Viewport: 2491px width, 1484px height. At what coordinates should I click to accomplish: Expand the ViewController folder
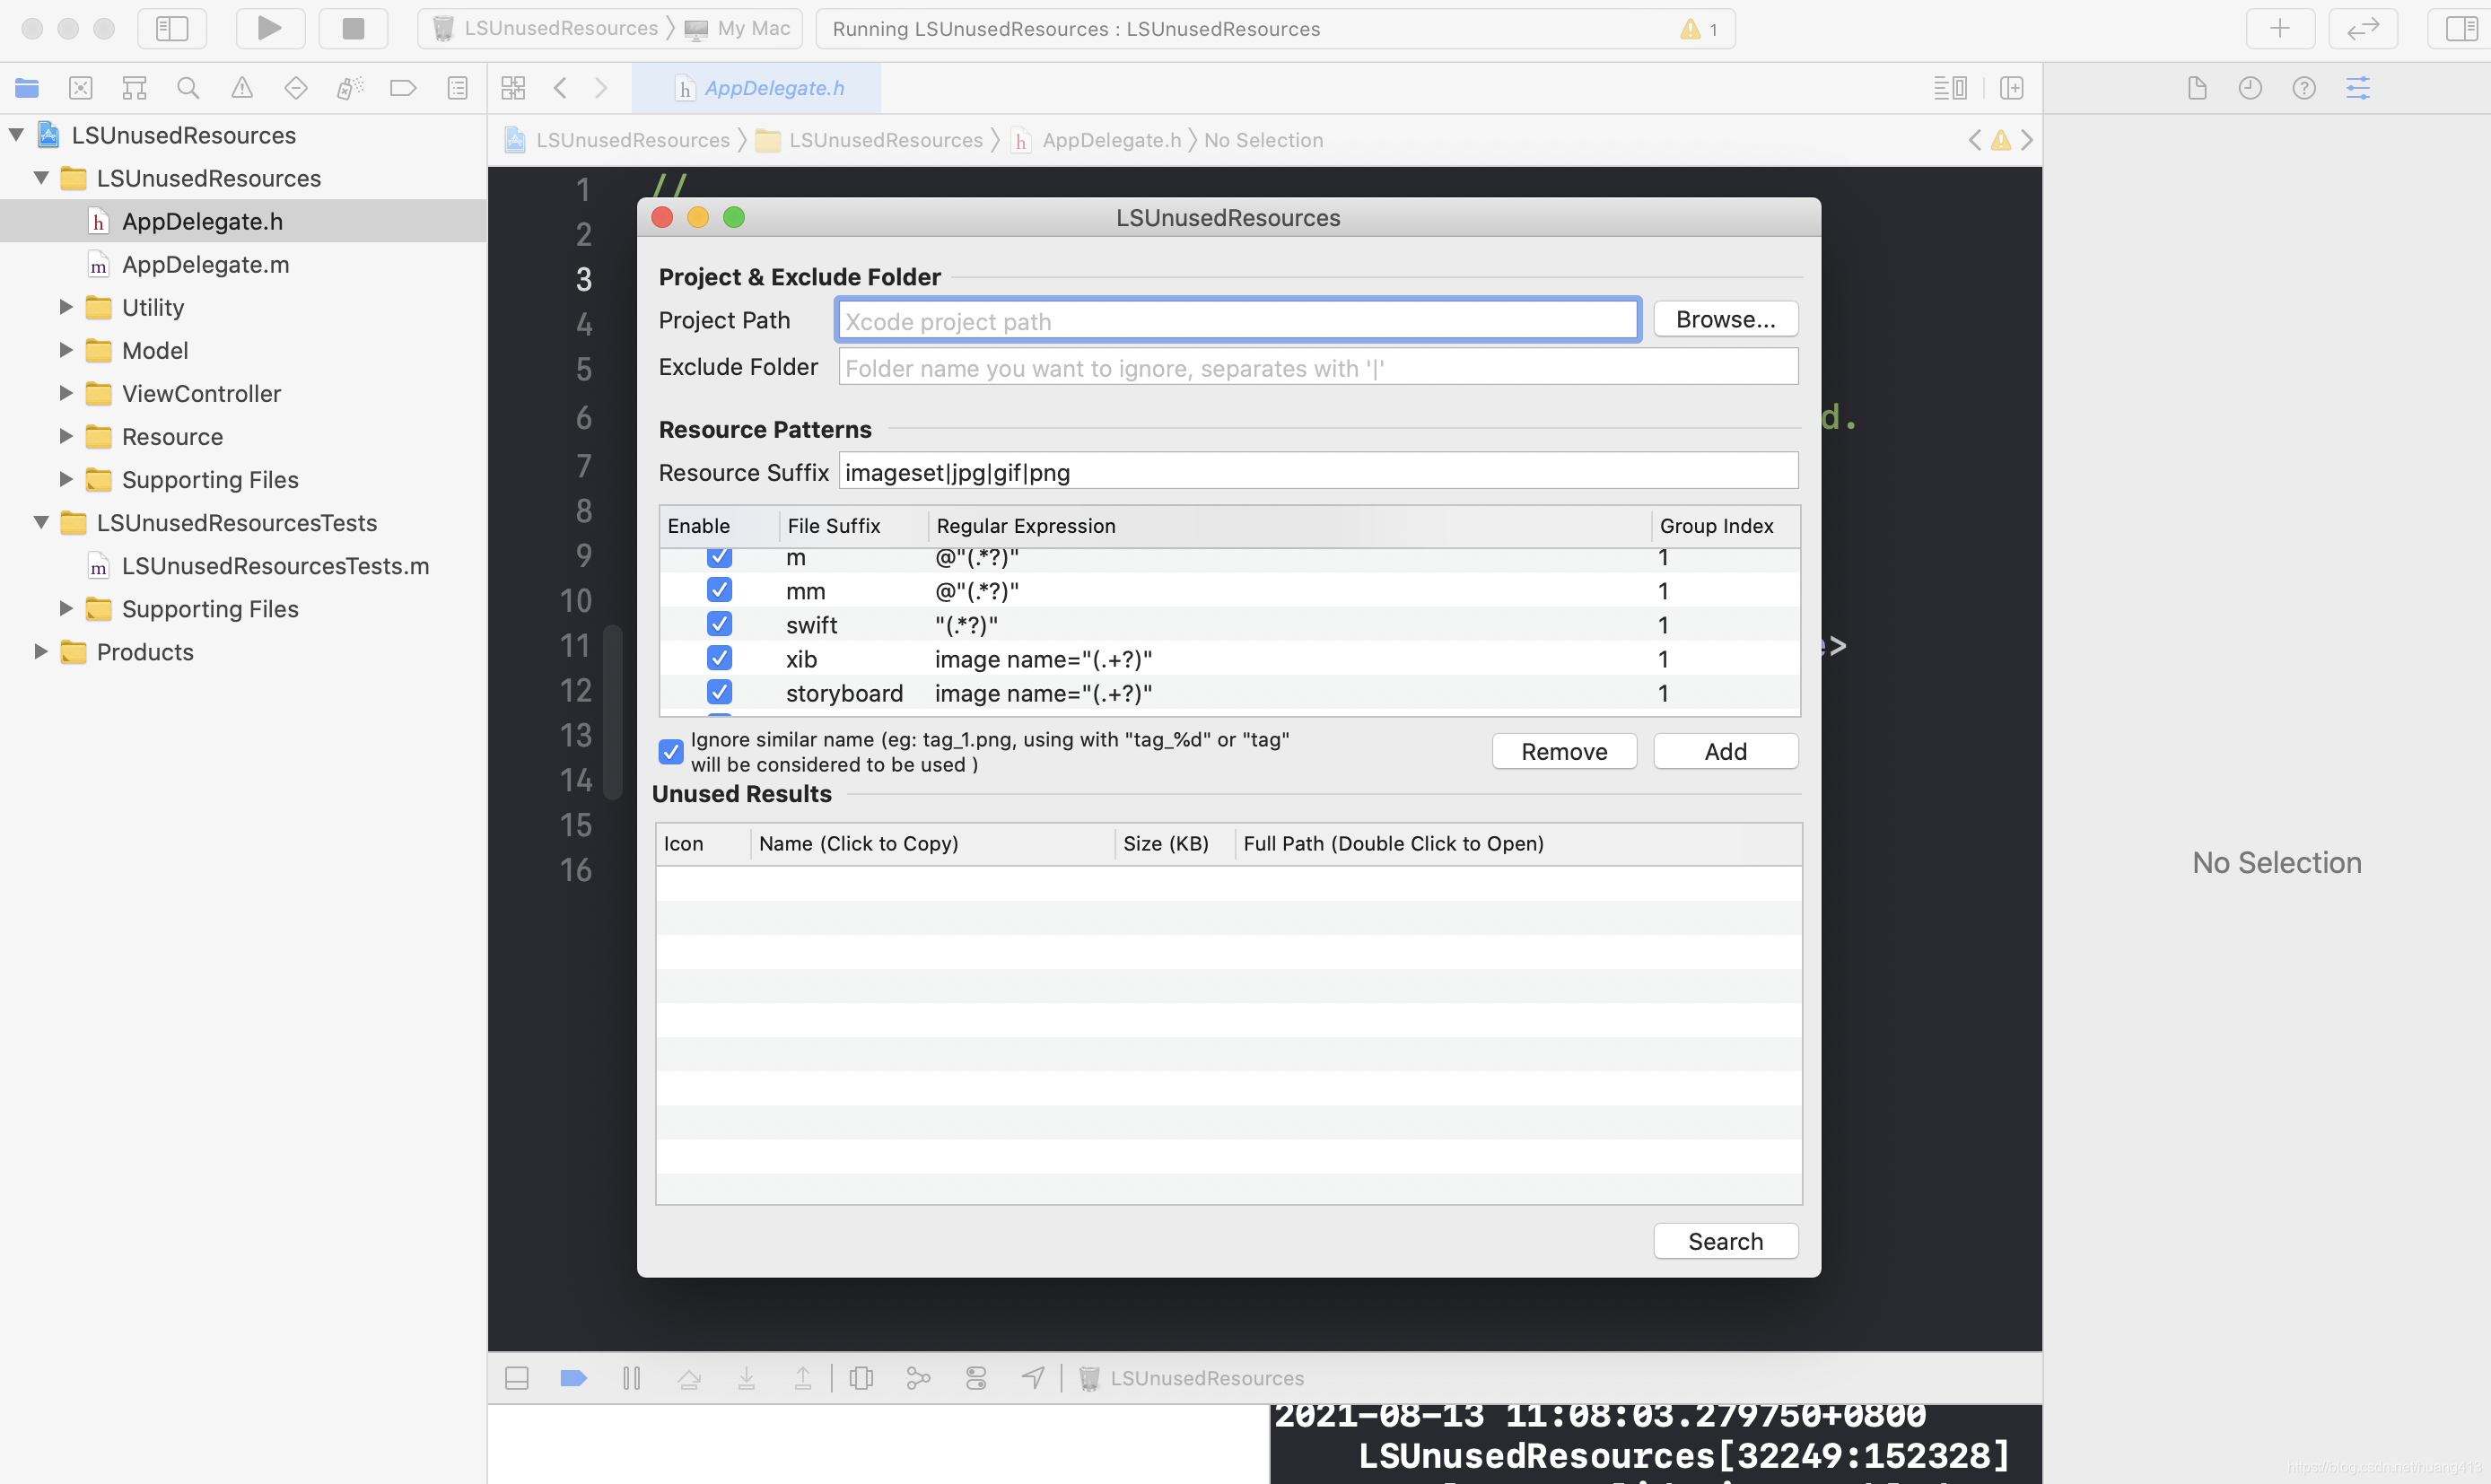coord(66,393)
